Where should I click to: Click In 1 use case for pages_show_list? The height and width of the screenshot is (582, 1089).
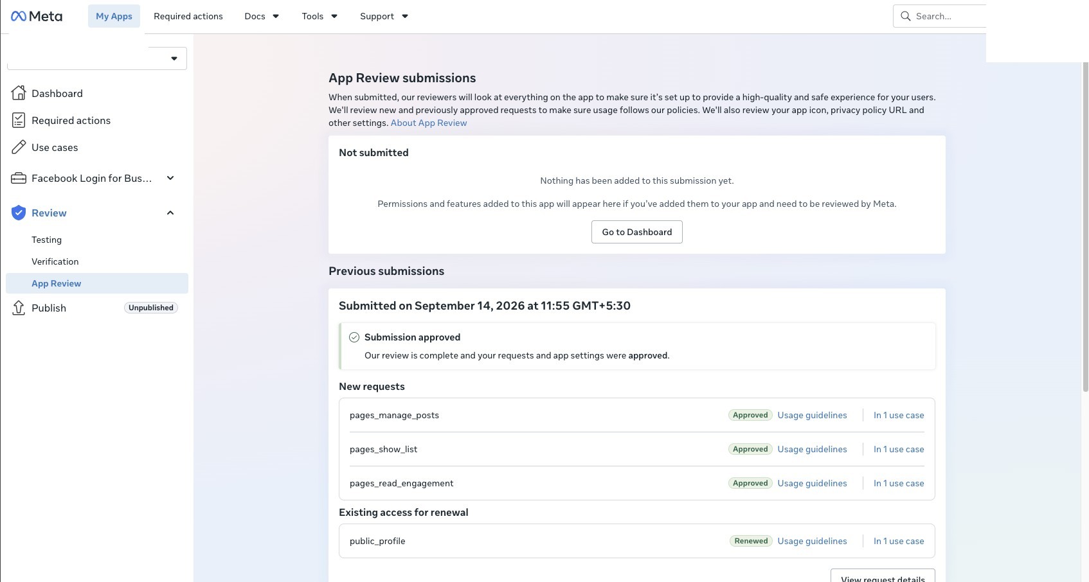899,449
